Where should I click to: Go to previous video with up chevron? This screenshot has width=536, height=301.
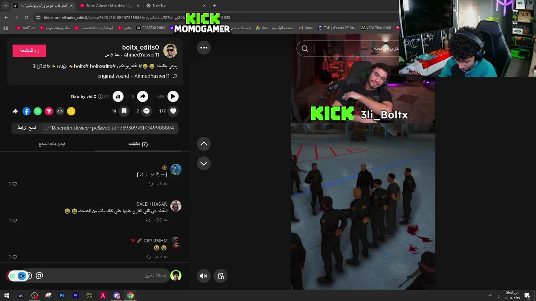point(204,144)
